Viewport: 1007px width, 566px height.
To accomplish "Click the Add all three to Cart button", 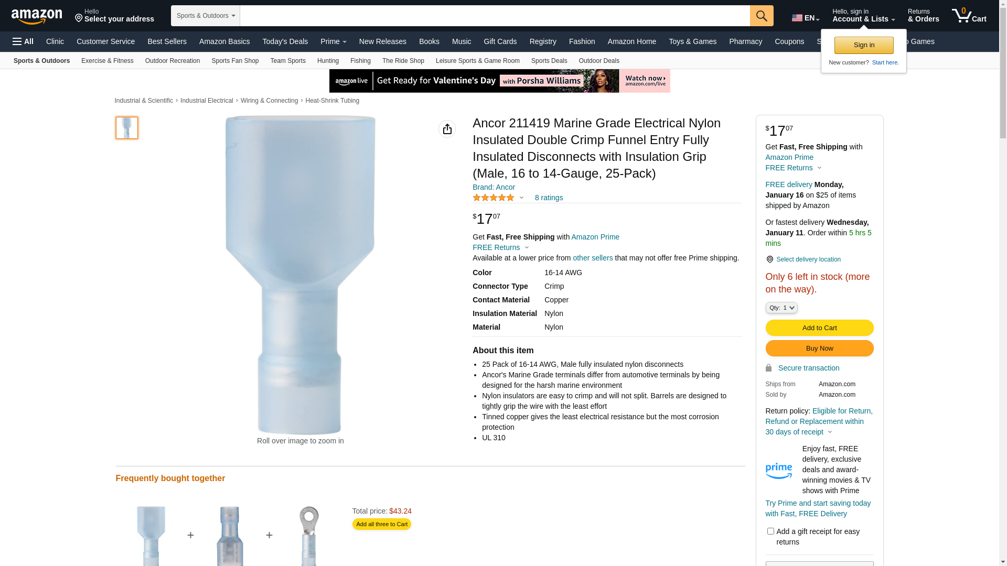I will 382,525.
